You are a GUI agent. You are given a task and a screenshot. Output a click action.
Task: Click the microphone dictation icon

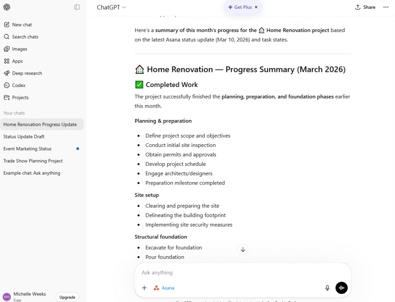coord(327,288)
